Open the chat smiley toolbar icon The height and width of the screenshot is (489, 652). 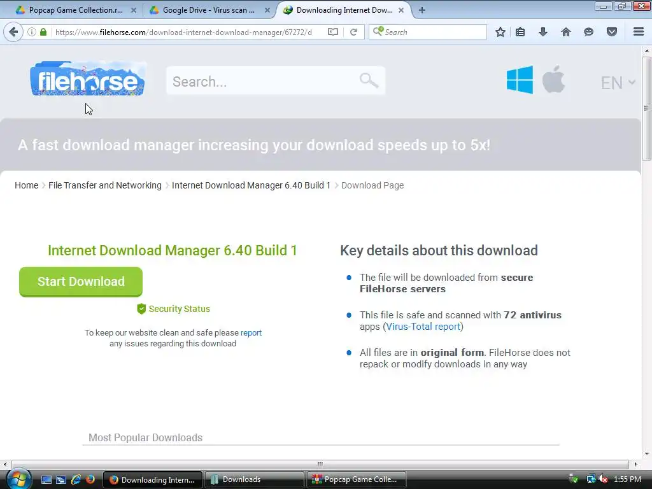point(588,32)
